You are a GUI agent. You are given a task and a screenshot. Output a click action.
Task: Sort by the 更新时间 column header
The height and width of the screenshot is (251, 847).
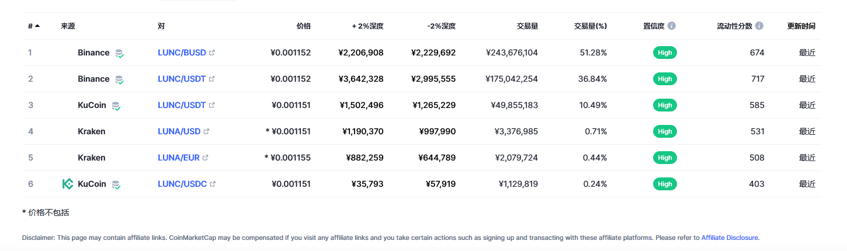[x=801, y=26]
